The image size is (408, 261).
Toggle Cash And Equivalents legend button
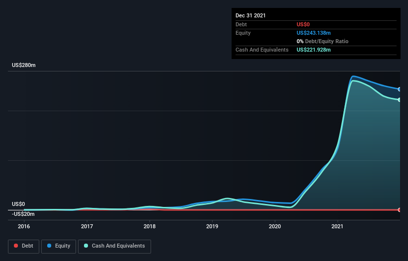[114, 246]
